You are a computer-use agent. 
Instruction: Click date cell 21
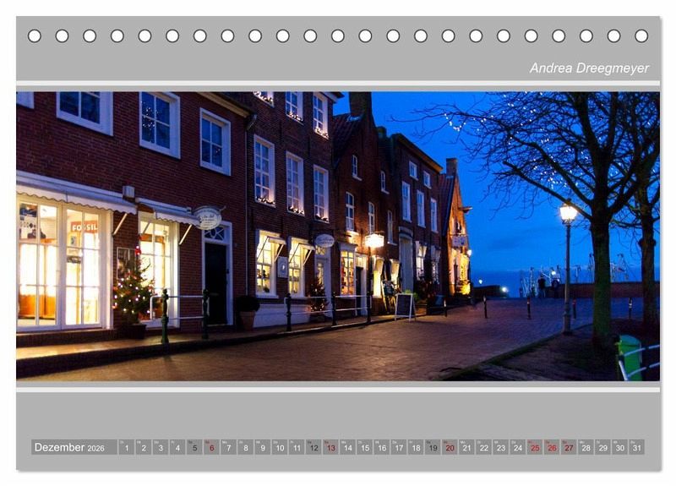467,447
